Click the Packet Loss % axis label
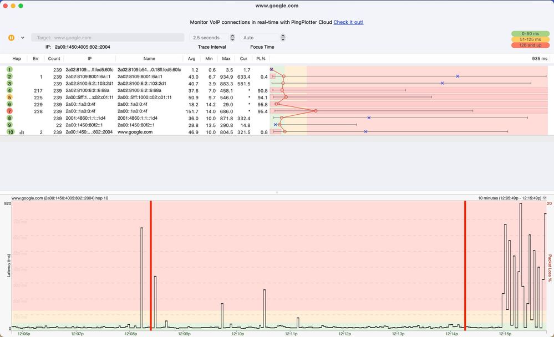 click(550, 268)
